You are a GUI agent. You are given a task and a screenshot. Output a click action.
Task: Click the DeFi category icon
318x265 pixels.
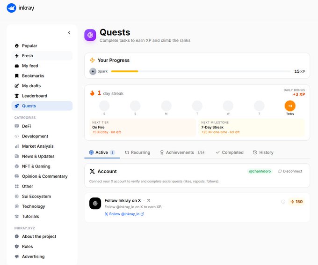point(17,126)
